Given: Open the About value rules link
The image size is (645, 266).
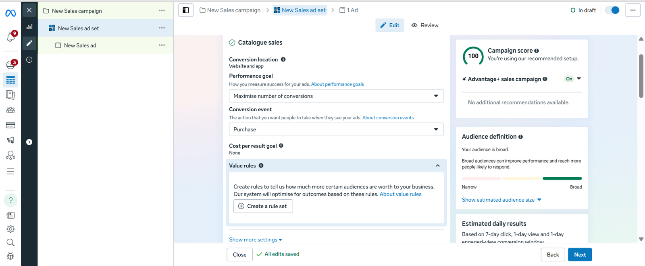Looking at the screenshot, I should (400, 194).
